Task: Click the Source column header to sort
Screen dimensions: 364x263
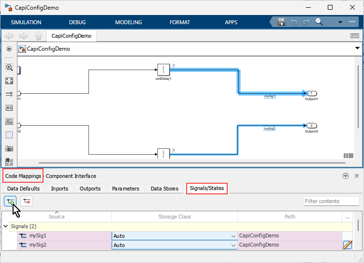Action: [x=57, y=217]
